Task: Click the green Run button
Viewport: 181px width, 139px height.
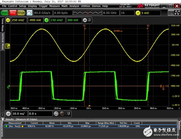Action: 5,13
